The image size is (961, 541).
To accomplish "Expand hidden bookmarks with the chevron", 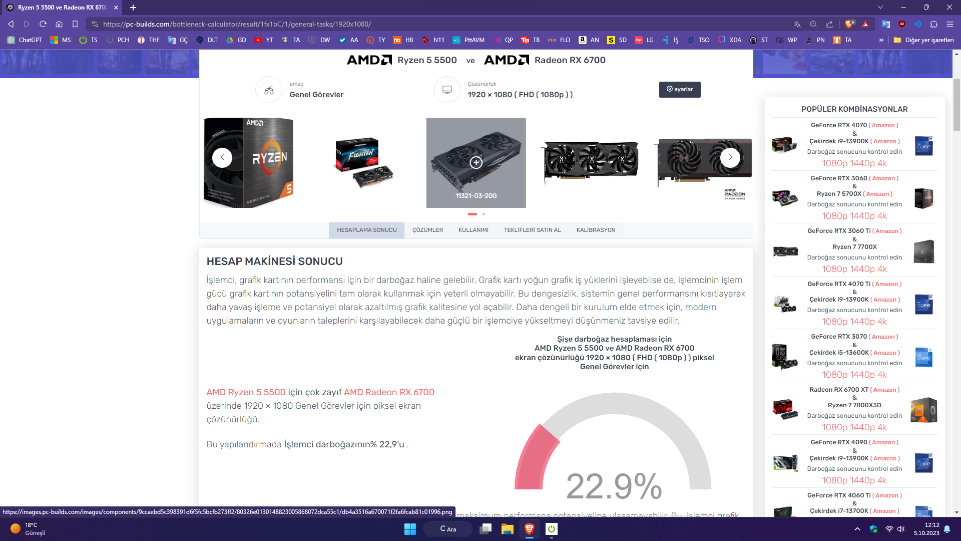I will pos(881,40).
